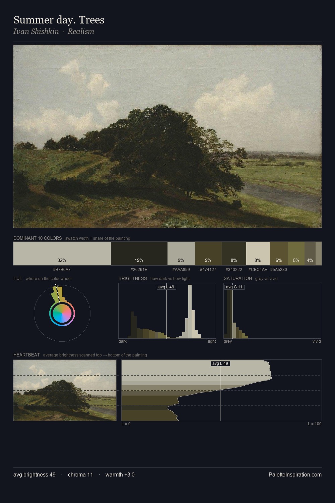Screen dimensions: 335x503
Task: Open the main Summer day painting image
Action: coord(167,136)
